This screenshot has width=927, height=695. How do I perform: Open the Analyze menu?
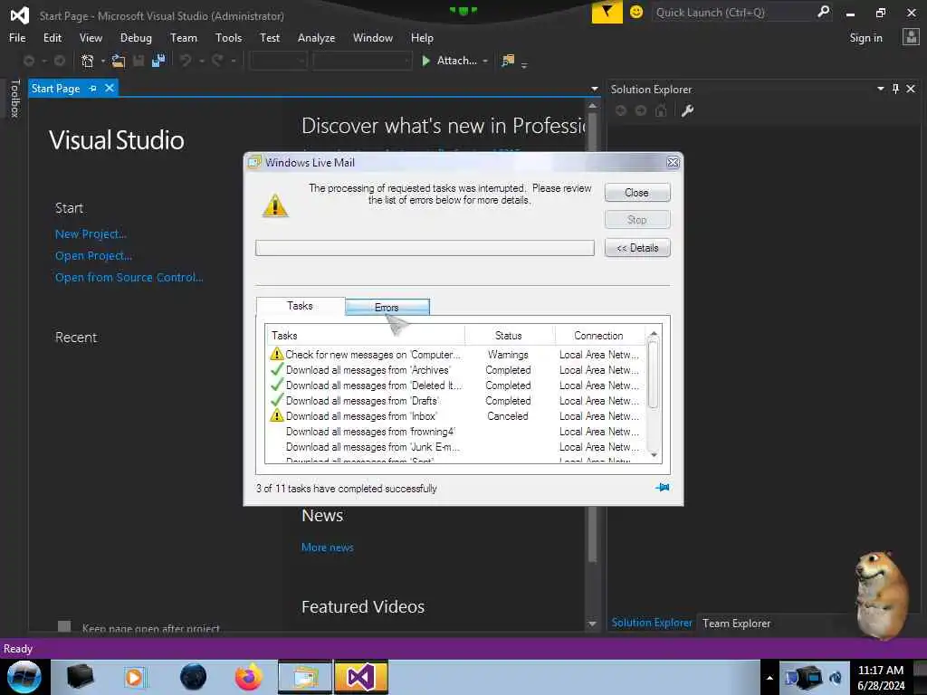click(x=316, y=37)
